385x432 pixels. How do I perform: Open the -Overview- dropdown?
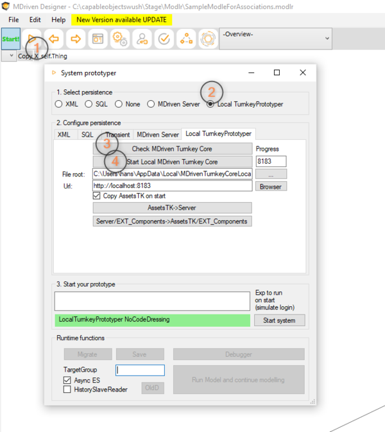coord(276,39)
